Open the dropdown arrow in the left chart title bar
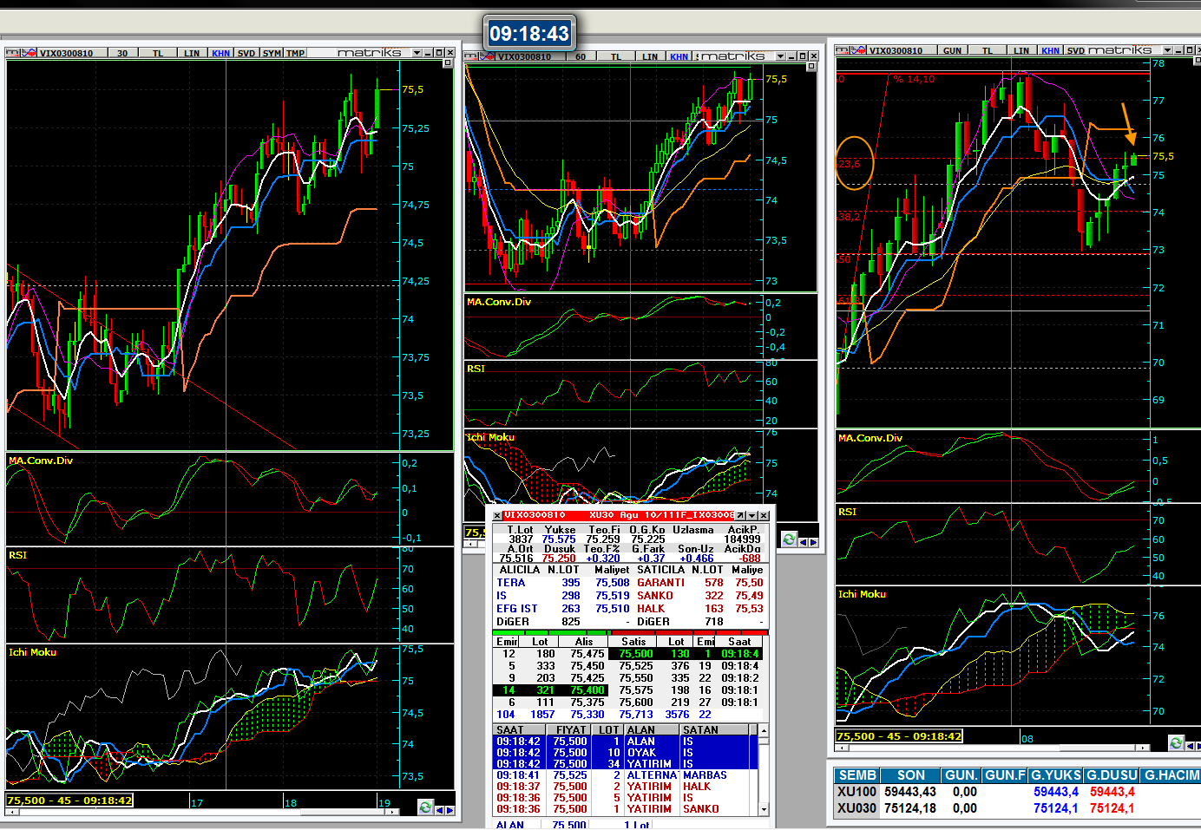1201x830 pixels. [x=417, y=53]
